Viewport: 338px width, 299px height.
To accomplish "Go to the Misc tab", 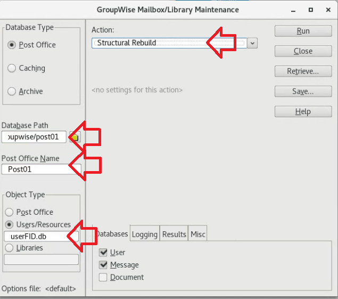I will click(198, 234).
